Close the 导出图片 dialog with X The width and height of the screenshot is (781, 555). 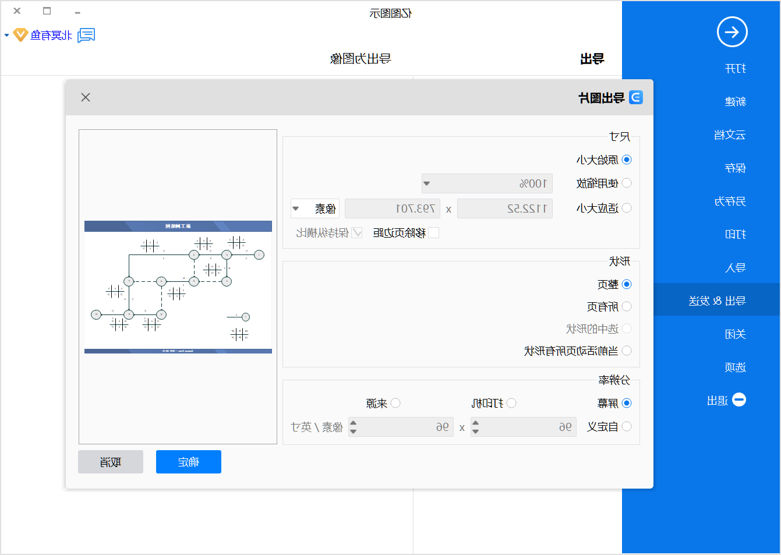[86, 97]
